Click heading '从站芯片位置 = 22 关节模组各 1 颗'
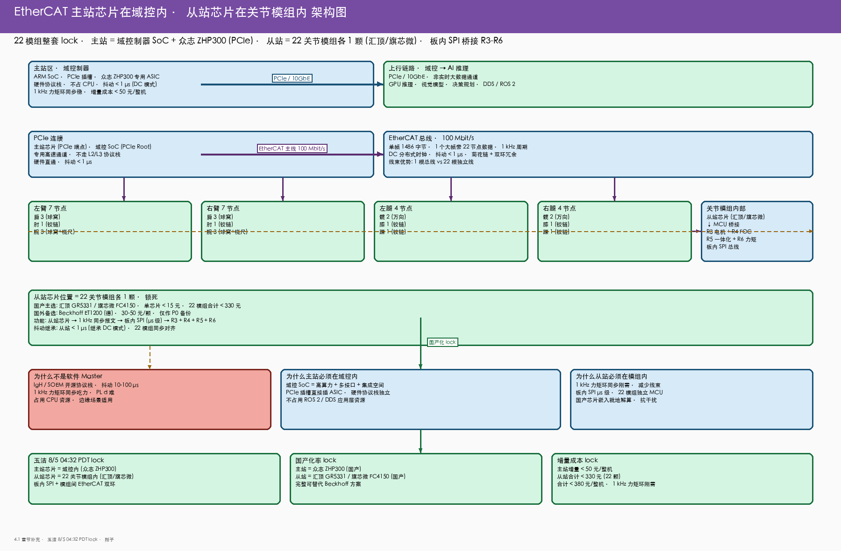This screenshot has width=841, height=551. 84,297
